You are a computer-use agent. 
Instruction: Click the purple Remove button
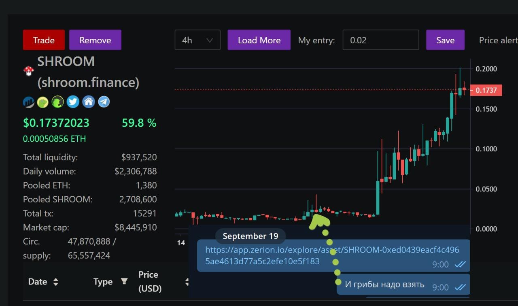click(95, 40)
